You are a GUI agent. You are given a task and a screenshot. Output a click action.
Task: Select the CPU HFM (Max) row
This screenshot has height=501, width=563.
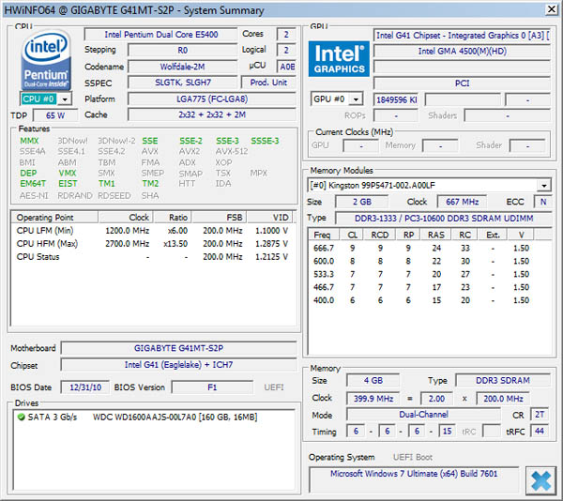pos(153,244)
